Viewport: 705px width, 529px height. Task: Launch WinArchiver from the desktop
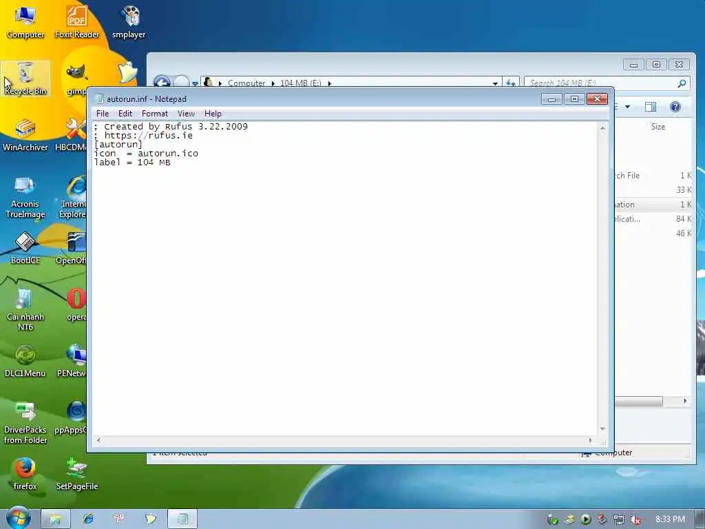tap(25, 135)
